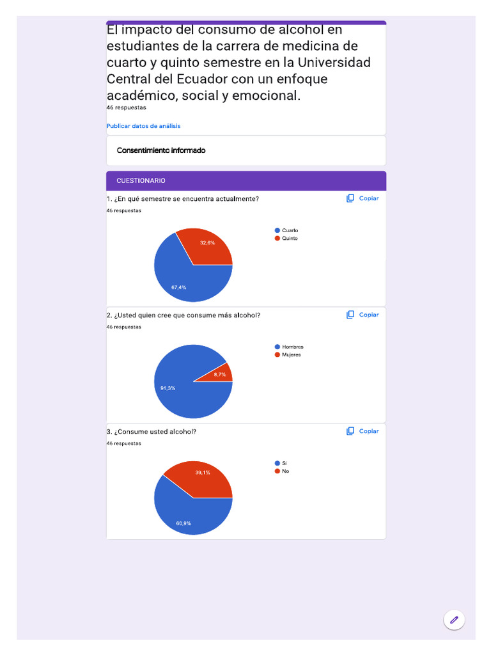This screenshot has width=491, height=655.
Task: Click the 39,1% red pie slice
Action: pyautogui.click(x=203, y=478)
